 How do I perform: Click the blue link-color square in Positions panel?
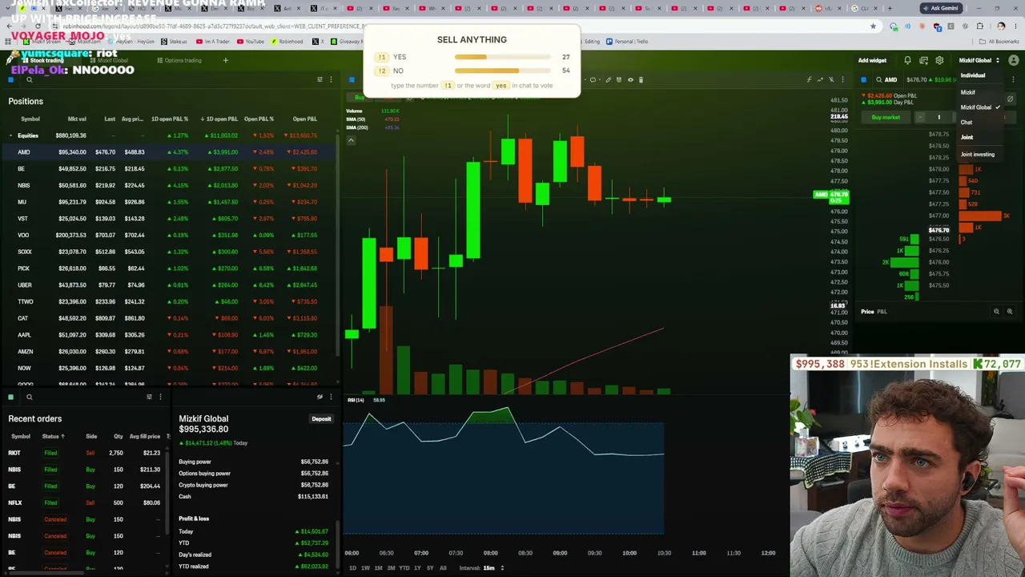pos(11,80)
